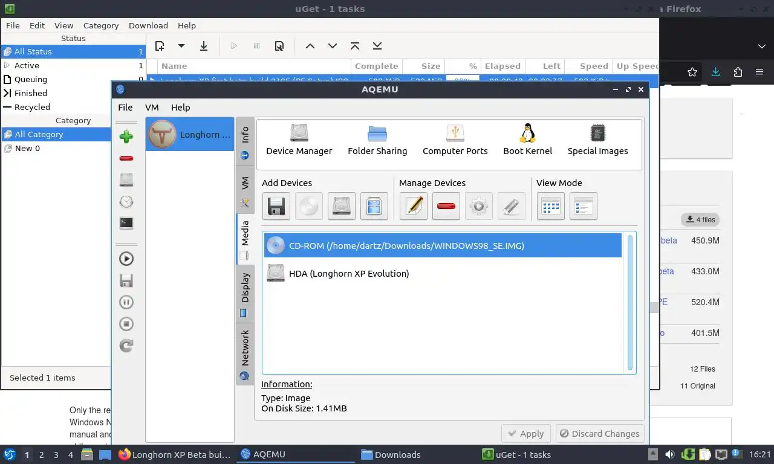Move uGet task down with chevron
Screen dimensions: 774x464
(333, 46)
